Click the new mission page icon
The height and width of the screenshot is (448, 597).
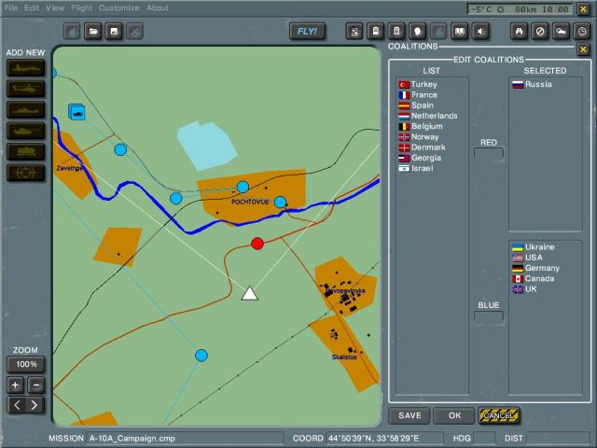tap(72, 31)
